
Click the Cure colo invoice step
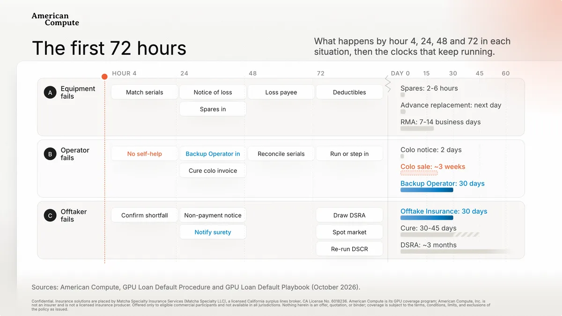[213, 170]
